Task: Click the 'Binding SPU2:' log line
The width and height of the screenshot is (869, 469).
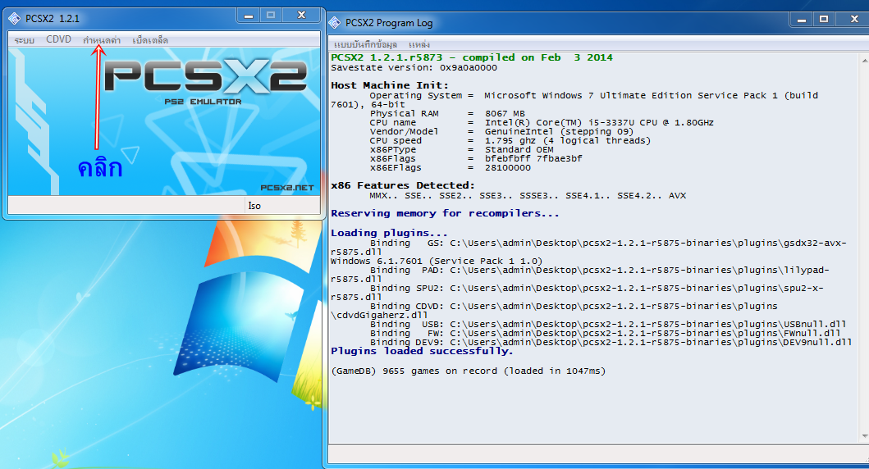Action: pos(577,293)
